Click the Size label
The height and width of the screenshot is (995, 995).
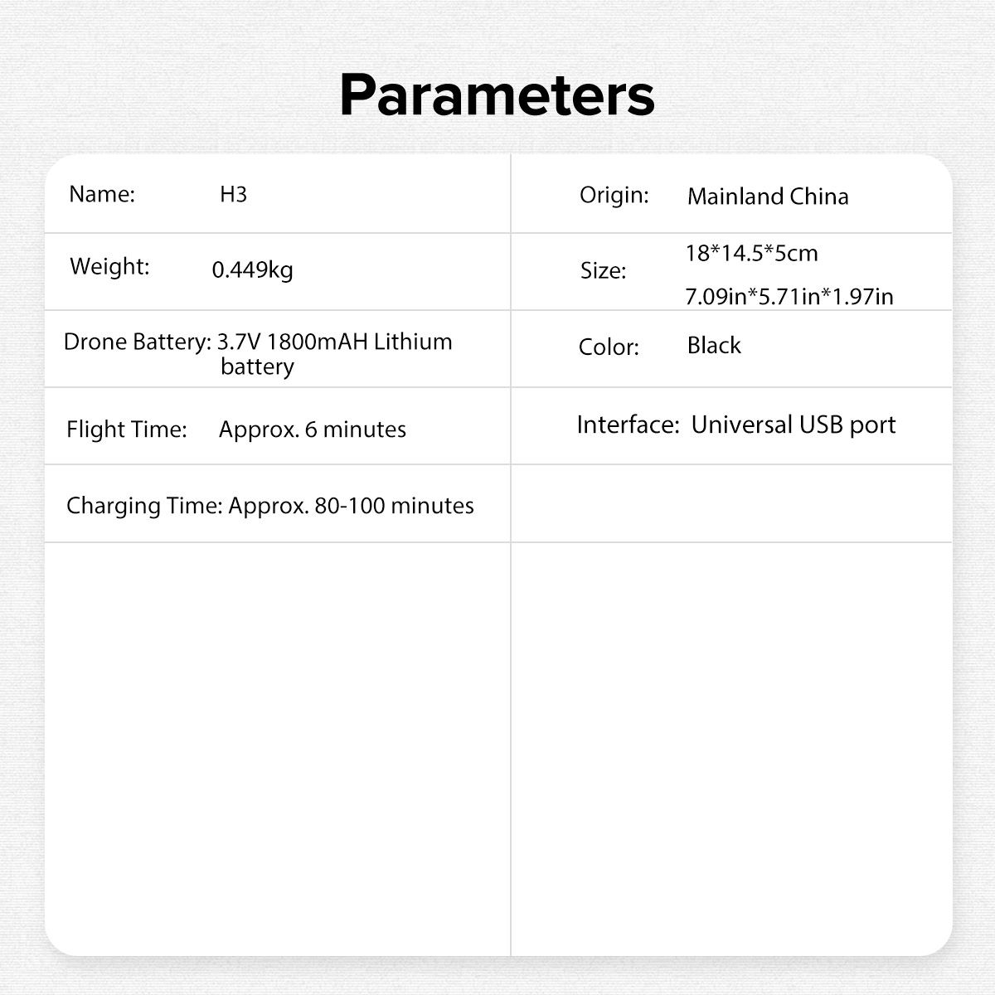pyautogui.click(x=603, y=271)
